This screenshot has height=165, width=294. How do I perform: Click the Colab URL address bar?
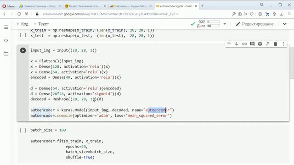pos(110,14)
